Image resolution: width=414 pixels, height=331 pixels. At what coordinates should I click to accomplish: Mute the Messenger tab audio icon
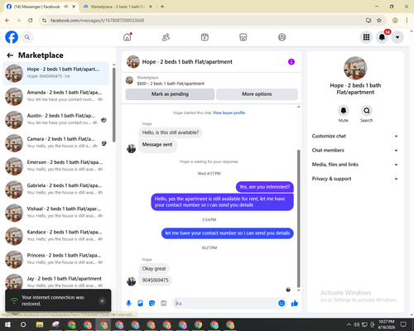click(66, 7)
